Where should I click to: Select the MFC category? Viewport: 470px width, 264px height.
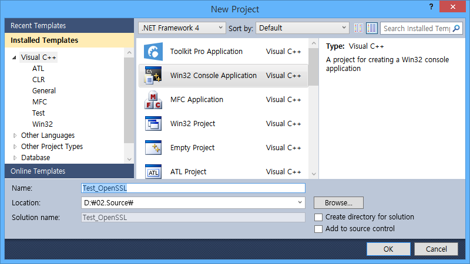tap(39, 101)
